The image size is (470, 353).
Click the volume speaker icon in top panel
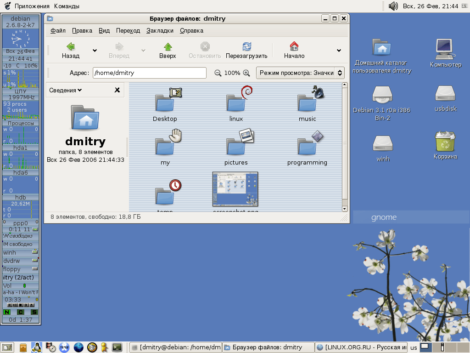(x=393, y=6)
